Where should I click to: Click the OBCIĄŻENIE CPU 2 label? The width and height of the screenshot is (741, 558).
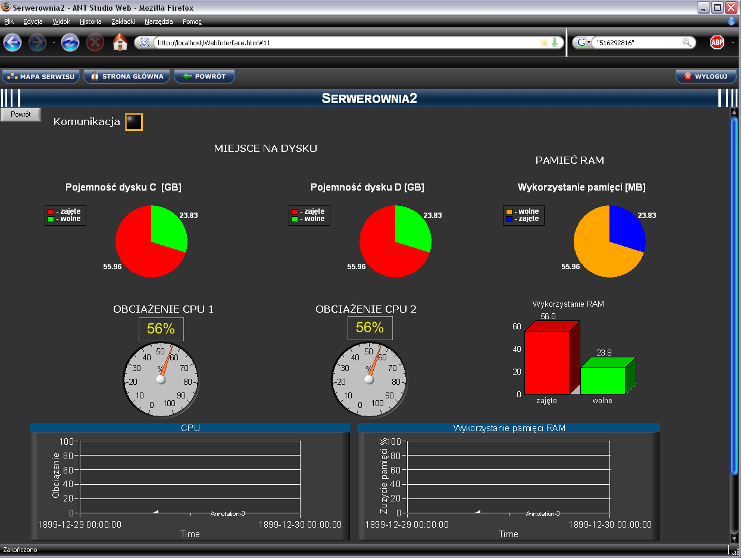(x=366, y=309)
